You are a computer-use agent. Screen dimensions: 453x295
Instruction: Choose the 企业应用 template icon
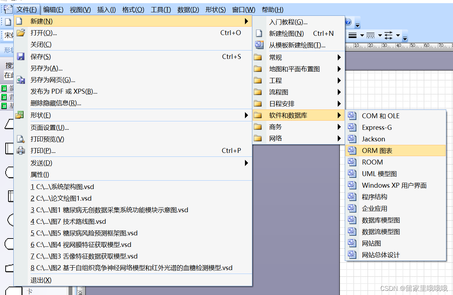pos(352,208)
